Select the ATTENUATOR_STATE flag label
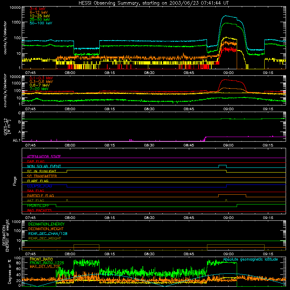 point(44,157)
